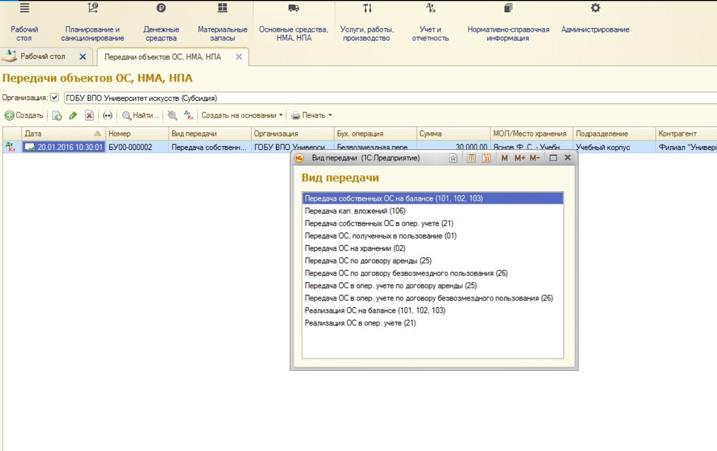This screenshot has width=717, height=451.
Task: Click the Учебный корпус cell
Action: point(613,147)
